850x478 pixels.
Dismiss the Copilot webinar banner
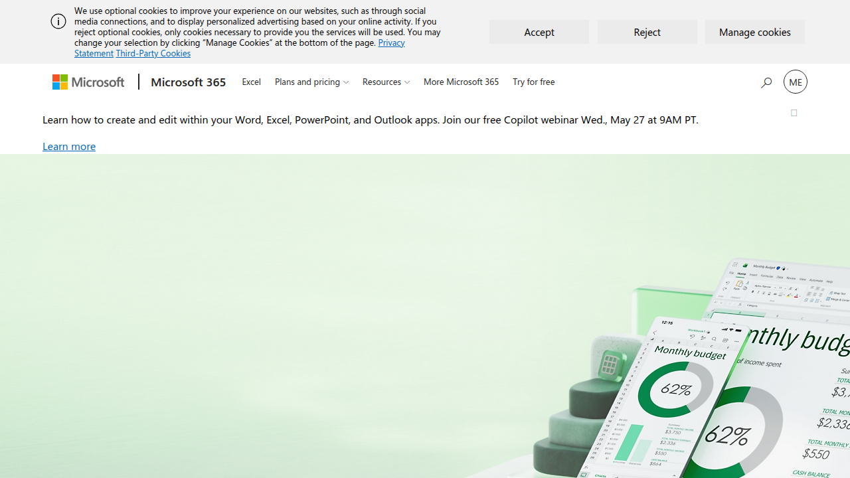[794, 113]
